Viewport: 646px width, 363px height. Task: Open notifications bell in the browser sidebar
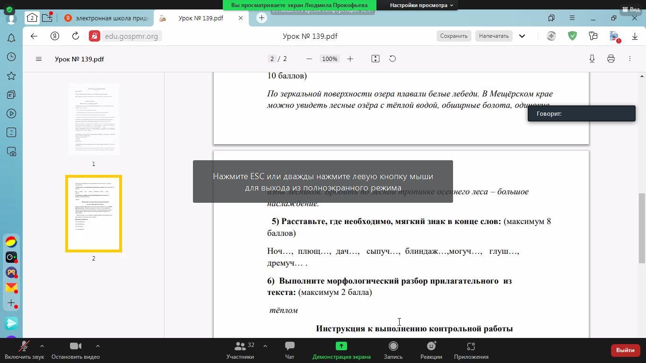(11, 38)
